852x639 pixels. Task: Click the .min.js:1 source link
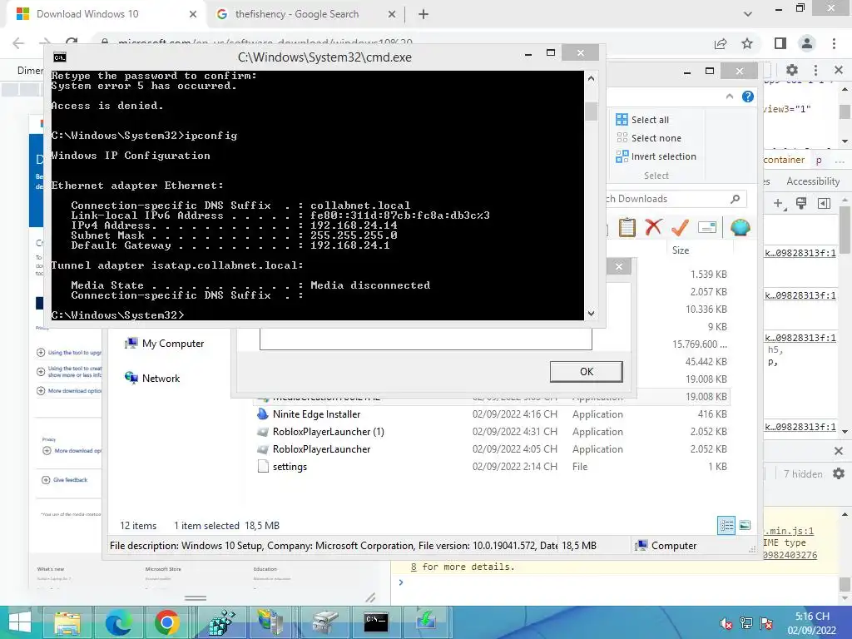click(789, 531)
